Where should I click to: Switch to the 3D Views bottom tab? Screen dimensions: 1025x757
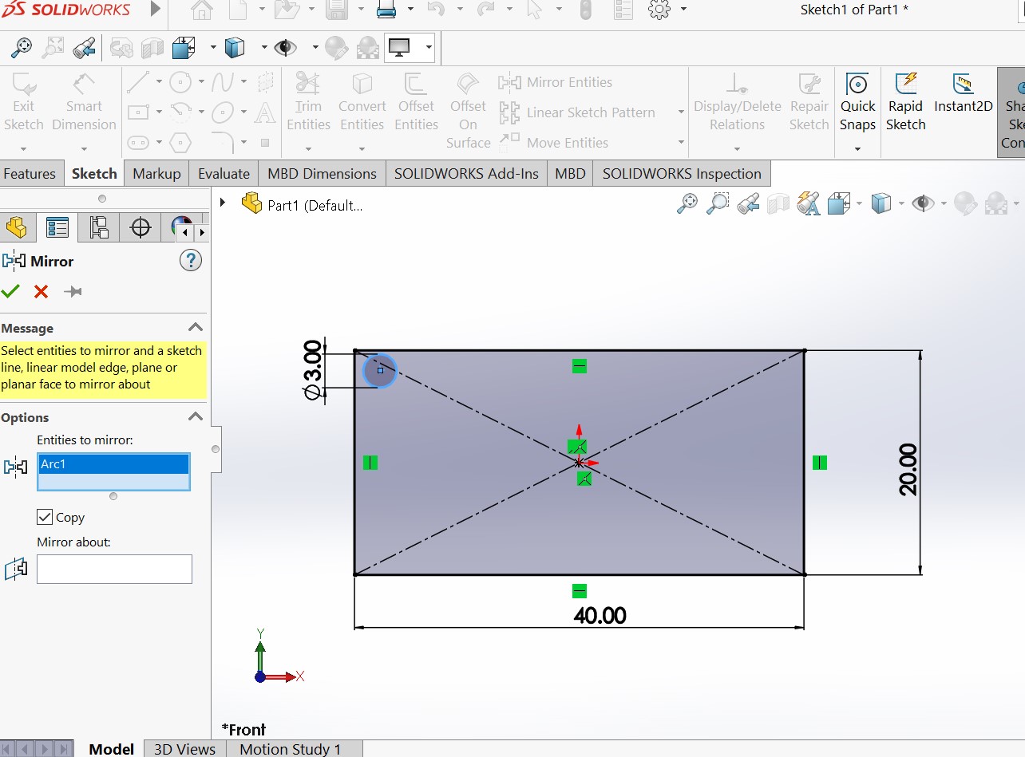tap(184, 749)
